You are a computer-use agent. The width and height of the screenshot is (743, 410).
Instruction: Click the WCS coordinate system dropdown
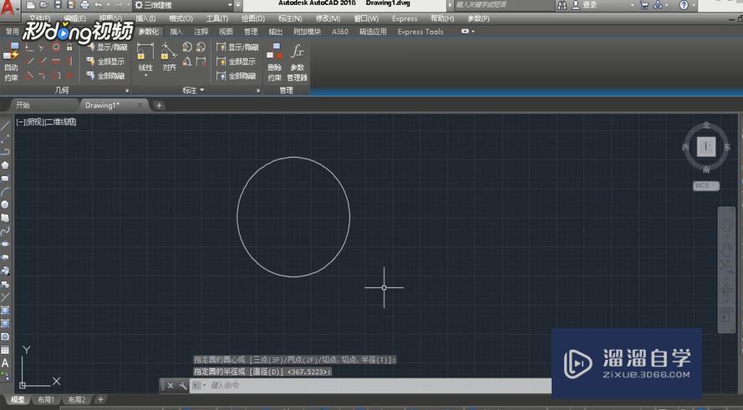(706, 185)
